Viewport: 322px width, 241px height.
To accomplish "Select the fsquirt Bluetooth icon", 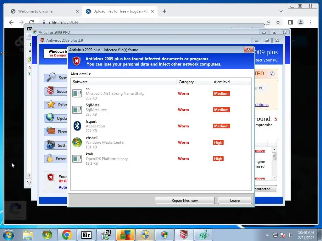I will click(x=77, y=126).
